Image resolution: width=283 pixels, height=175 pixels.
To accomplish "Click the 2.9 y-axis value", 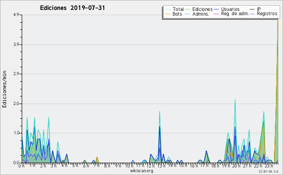I will 16,74.
